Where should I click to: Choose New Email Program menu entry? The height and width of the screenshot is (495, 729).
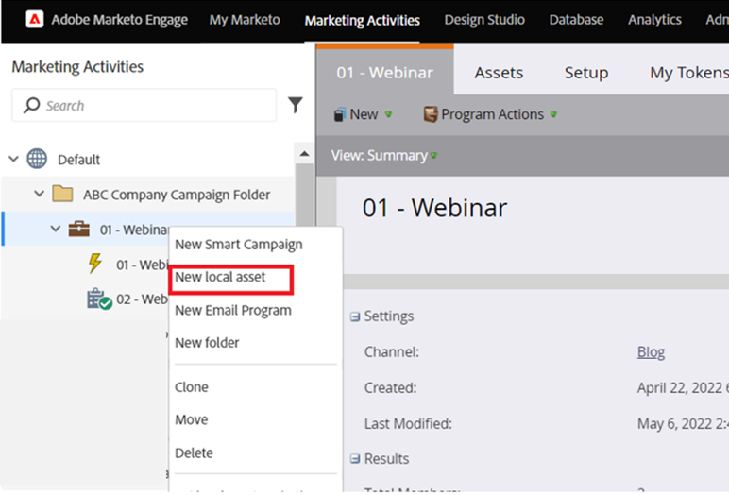point(233,310)
